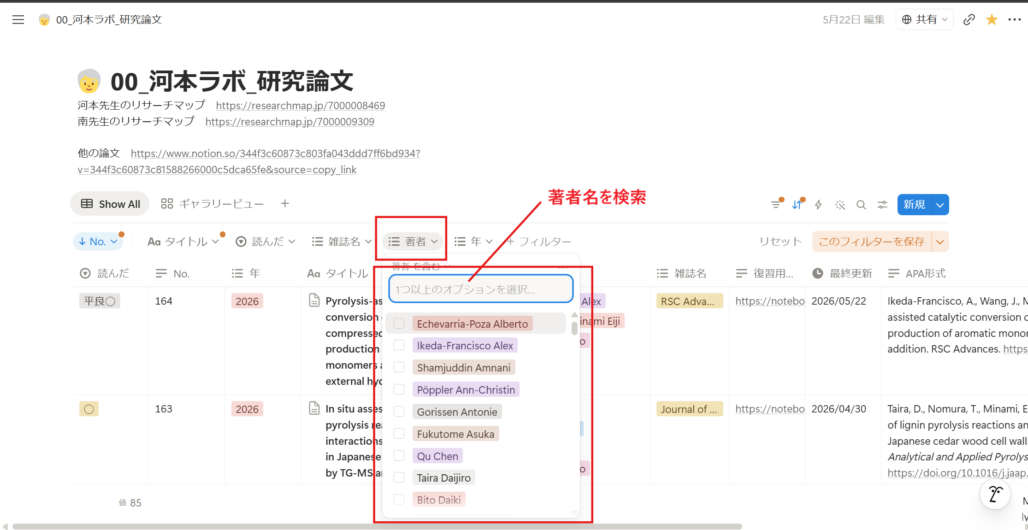Switch to ギャラリービュー tab

213,204
